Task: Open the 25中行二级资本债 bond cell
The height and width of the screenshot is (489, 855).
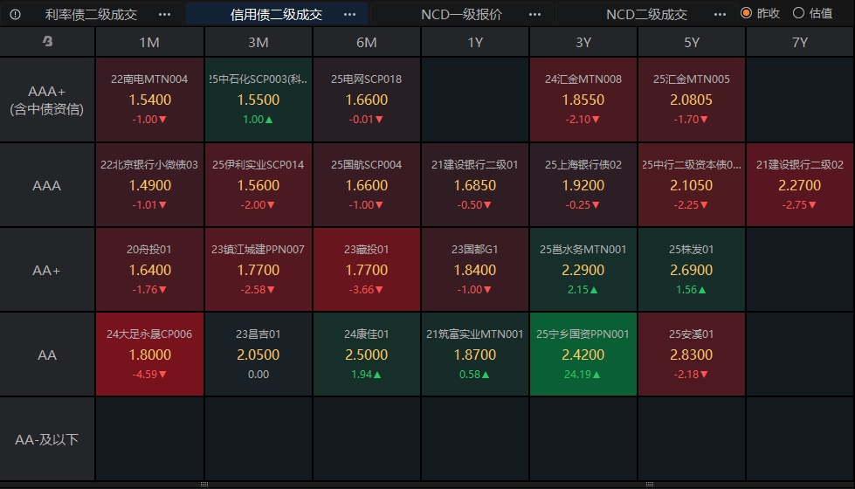Action: click(x=692, y=185)
